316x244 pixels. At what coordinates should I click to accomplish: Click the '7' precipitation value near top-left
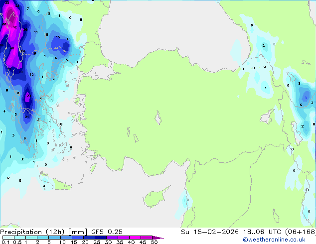pos(28,8)
